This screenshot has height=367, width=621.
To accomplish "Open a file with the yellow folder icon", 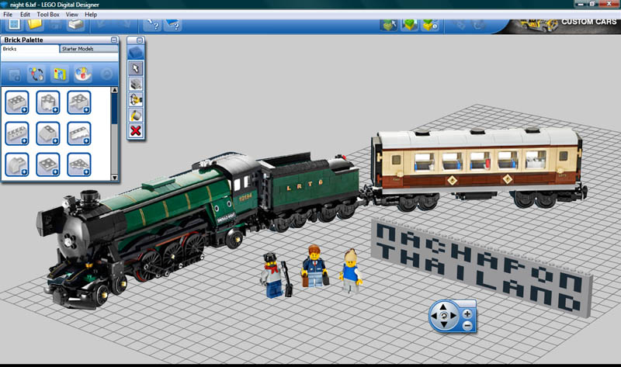I will 35,25.
